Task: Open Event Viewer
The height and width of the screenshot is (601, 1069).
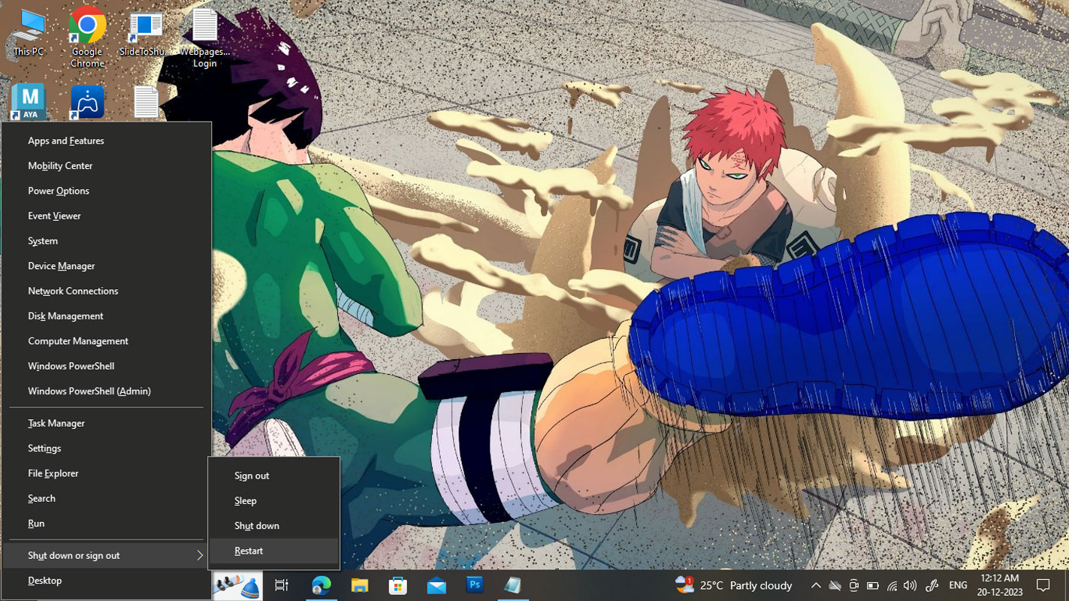Action: (107, 216)
